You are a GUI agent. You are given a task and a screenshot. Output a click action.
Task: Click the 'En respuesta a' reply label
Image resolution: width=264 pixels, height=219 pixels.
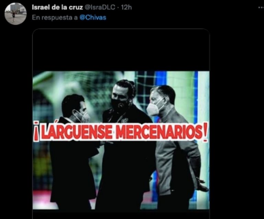click(55, 18)
